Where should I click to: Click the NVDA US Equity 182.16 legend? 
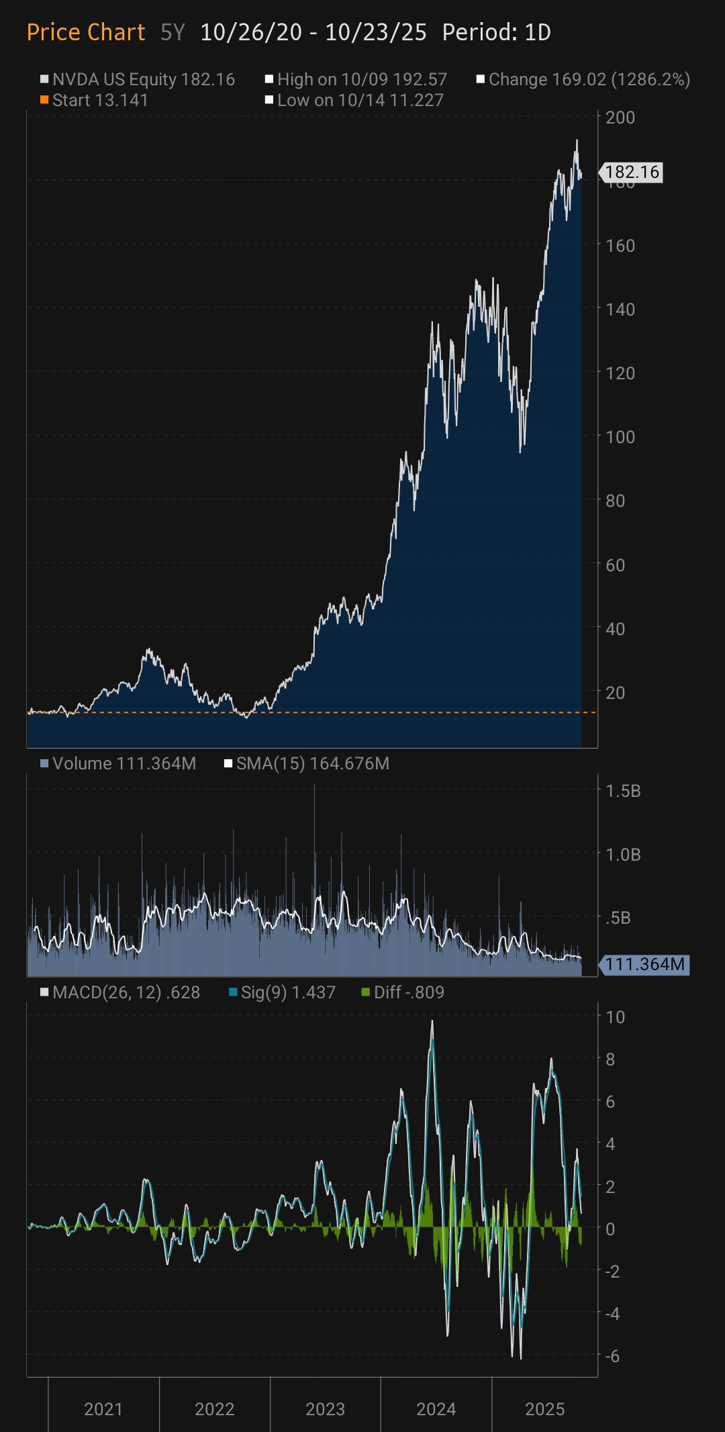(x=138, y=79)
